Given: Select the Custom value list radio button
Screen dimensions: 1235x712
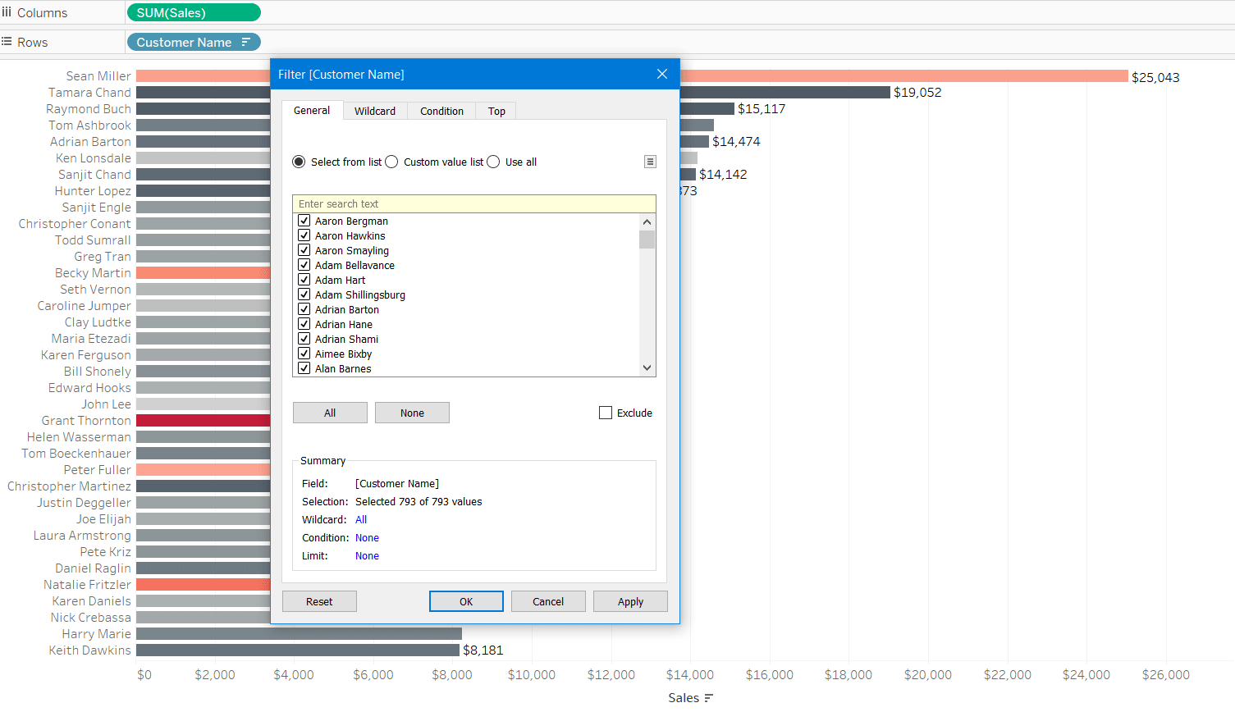Looking at the screenshot, I should coord(392,162).
